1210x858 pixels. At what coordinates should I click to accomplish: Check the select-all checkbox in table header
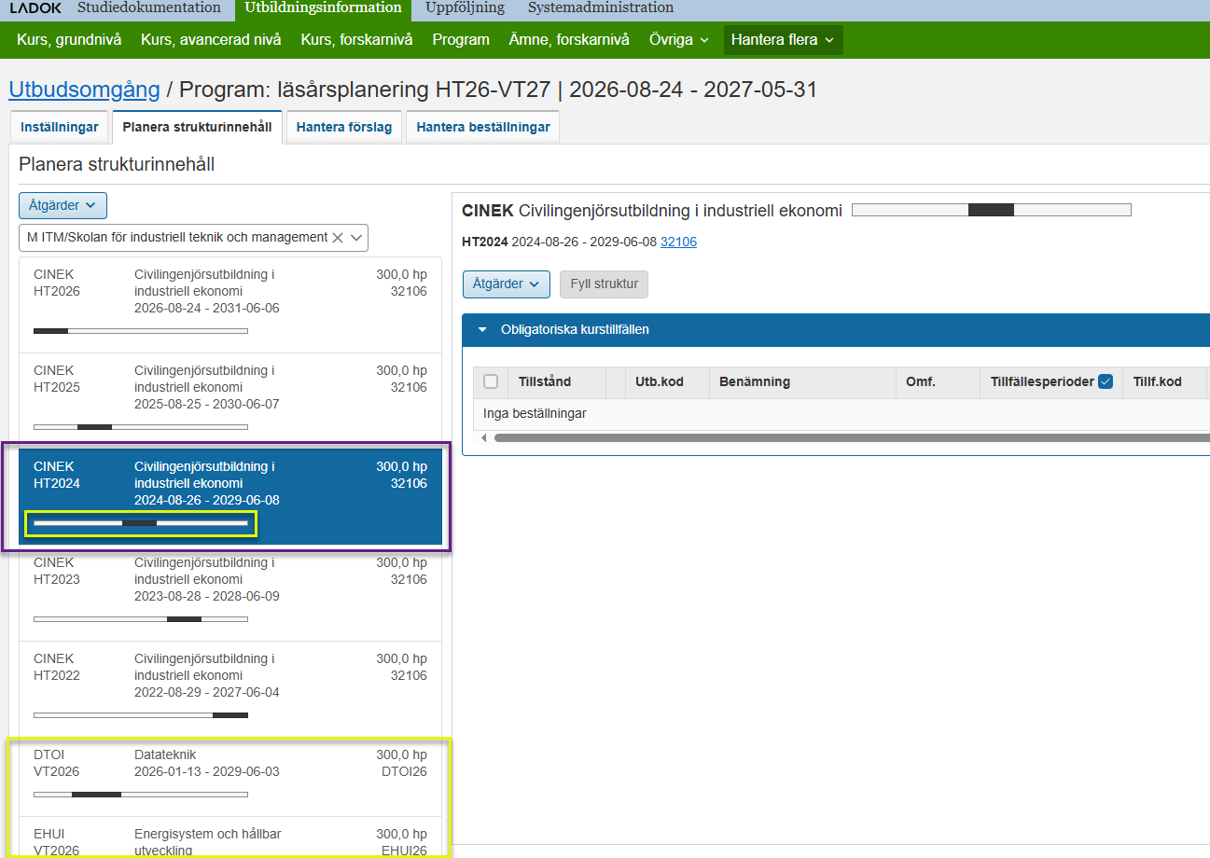click(491, 381)
